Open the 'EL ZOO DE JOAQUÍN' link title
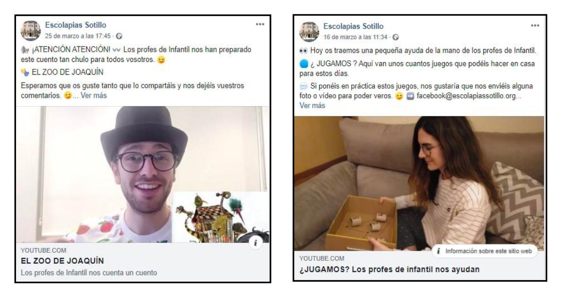564x305 pixels. 62,260
